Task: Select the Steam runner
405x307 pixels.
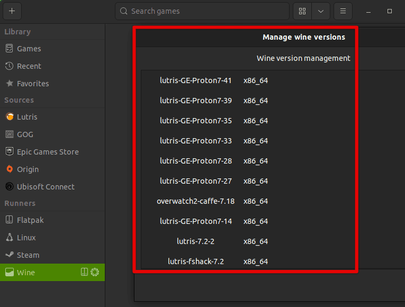Action: [x=52, y=255]
